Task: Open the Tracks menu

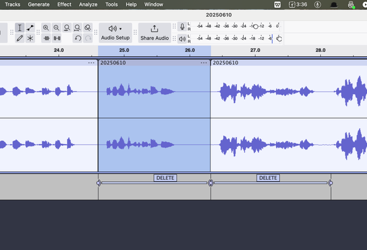Action: click(x=13, y=4)
